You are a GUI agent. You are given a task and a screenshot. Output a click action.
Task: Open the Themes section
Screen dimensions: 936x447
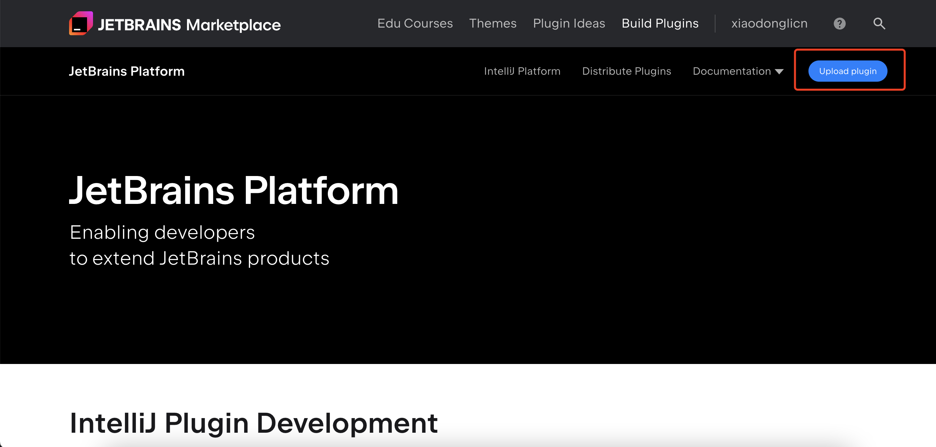[493, 24]
